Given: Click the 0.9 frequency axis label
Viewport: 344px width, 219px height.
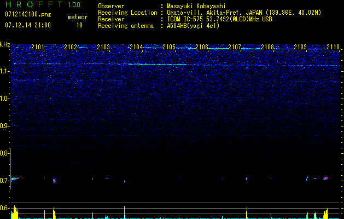Looking at the screenshot, I should pos(4,126).
